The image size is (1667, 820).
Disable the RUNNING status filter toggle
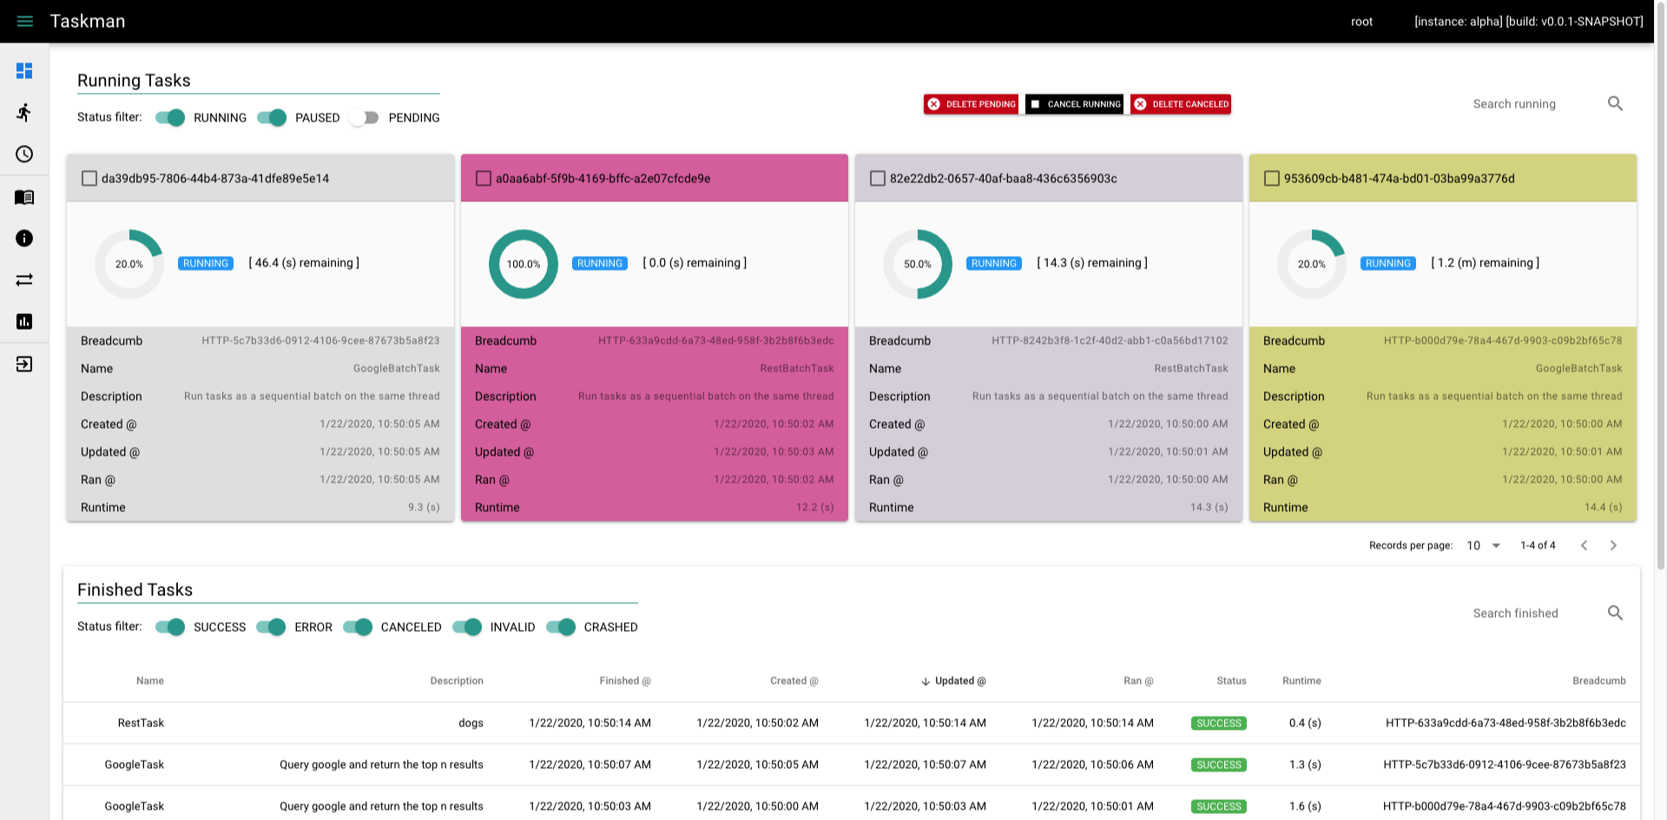(171, 117)
